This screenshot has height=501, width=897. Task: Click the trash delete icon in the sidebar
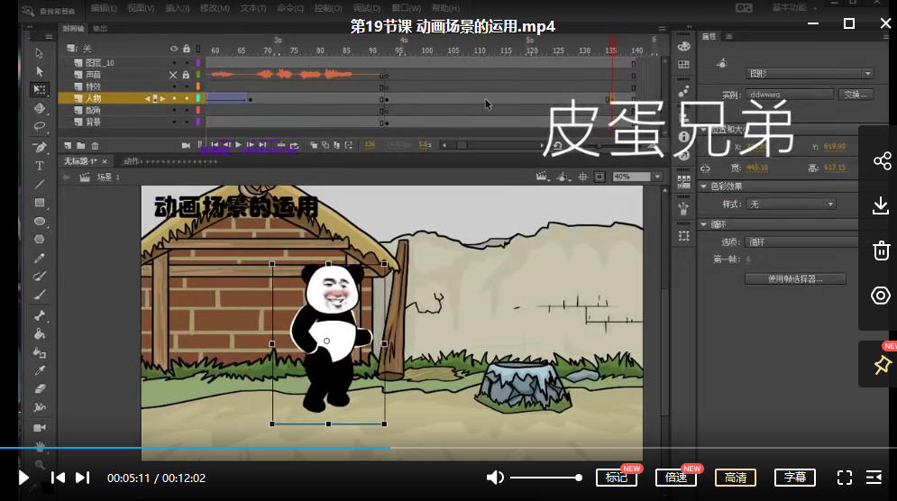(x=882, y=250)
